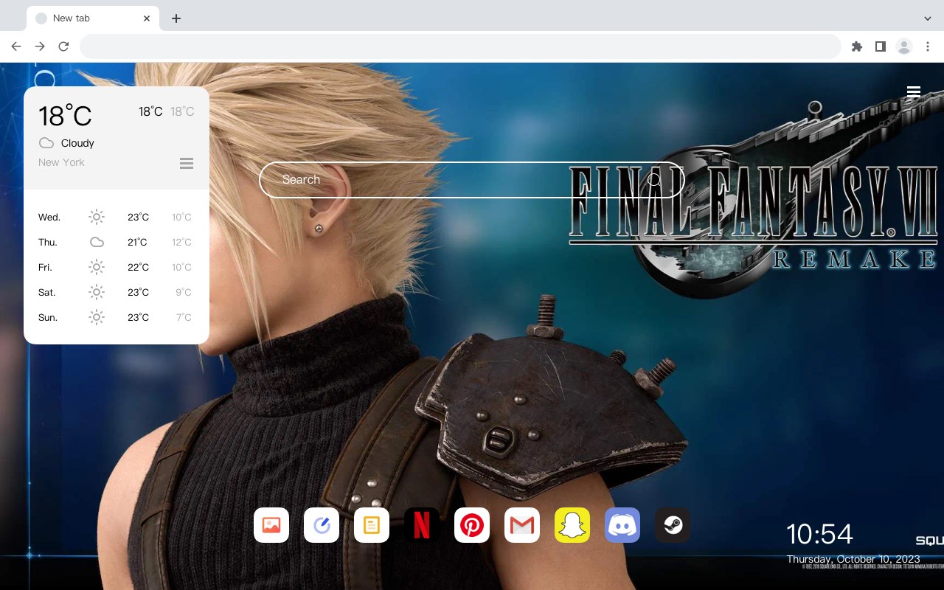Open the Steam shortcut

673,525
